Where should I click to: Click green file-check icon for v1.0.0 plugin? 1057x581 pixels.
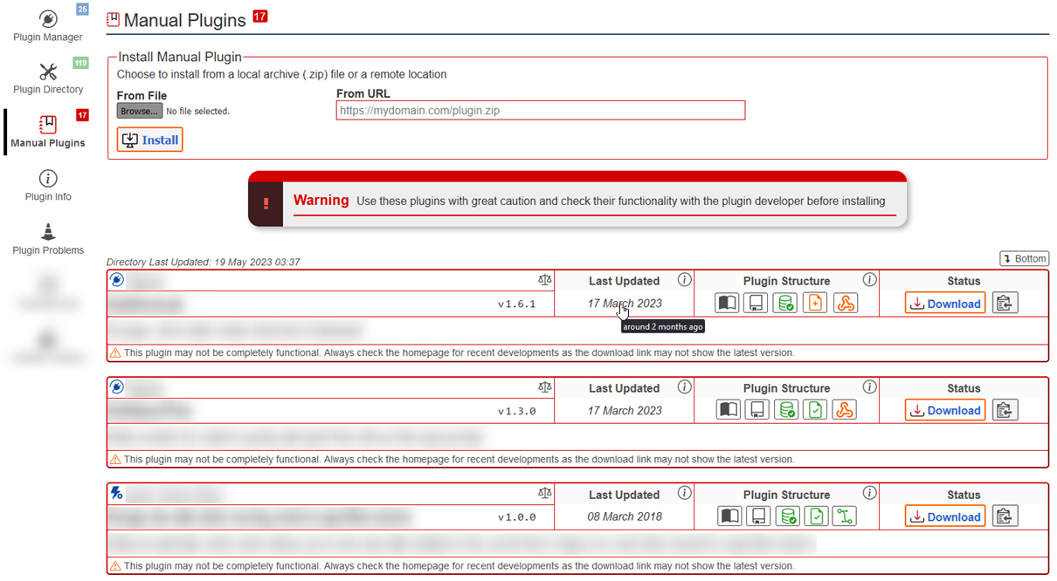pyautogui.click(x=815, y=516)
